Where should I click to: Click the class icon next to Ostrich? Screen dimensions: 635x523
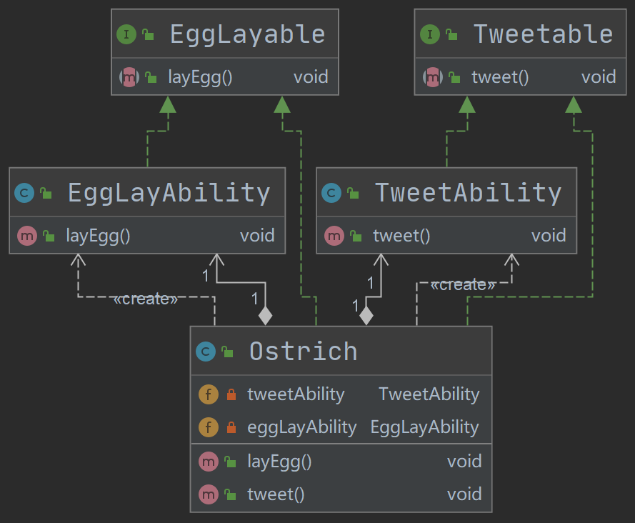206,352
